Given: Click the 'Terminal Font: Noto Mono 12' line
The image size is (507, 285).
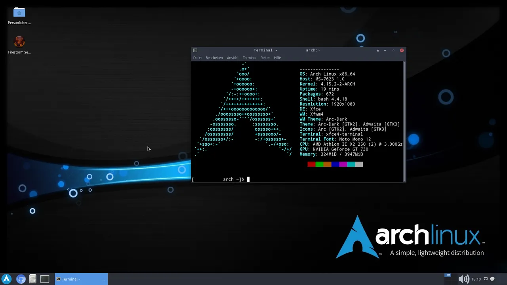Looking at the screenshot, I should [x=335, y=139].
